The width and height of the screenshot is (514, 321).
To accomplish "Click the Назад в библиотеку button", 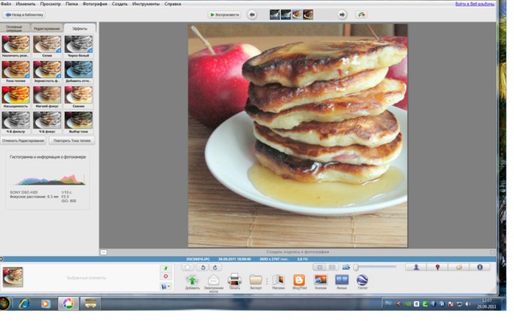I will [x=24, y=15].
